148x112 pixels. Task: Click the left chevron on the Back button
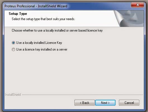tap(81, 103)
